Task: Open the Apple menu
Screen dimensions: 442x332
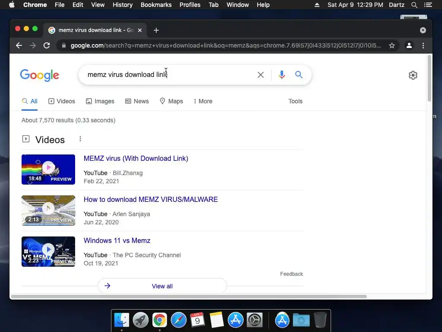Action: 12,5
